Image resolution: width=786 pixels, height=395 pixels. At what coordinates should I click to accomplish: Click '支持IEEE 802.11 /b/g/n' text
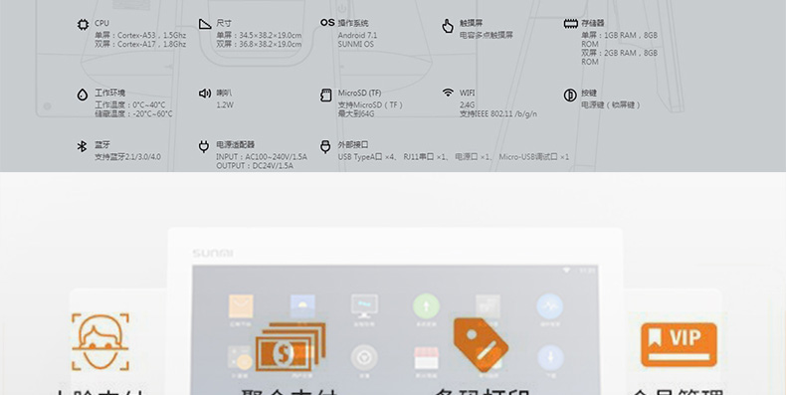point(498,113)
